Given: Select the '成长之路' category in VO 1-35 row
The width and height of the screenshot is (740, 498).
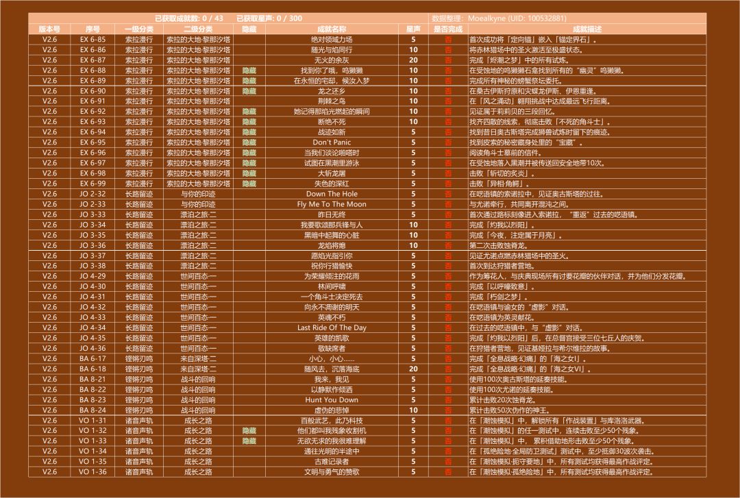Looking at the screenshot, I should pyautogui.click(x=198, y=462).
